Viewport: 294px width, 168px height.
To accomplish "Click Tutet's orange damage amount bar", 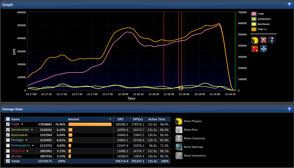I will [90, 124].
